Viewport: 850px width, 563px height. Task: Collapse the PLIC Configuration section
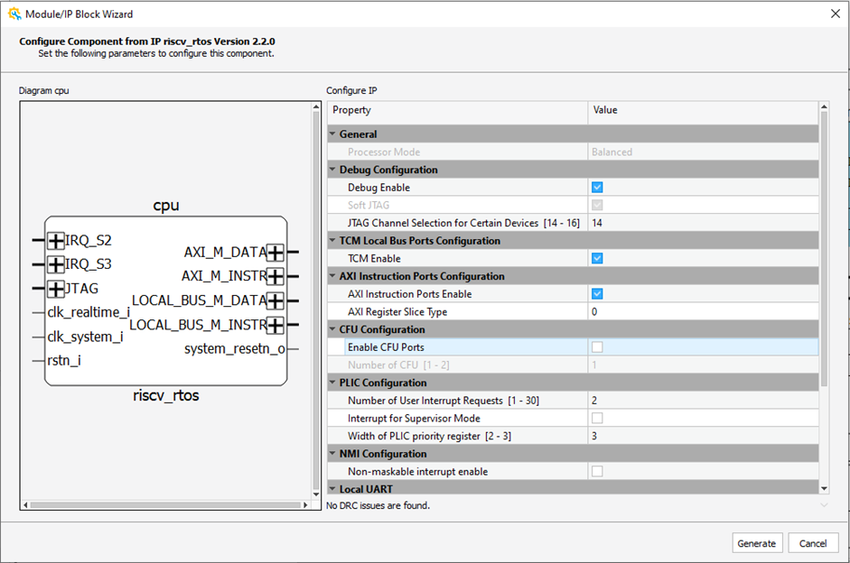tap(332, 383)
